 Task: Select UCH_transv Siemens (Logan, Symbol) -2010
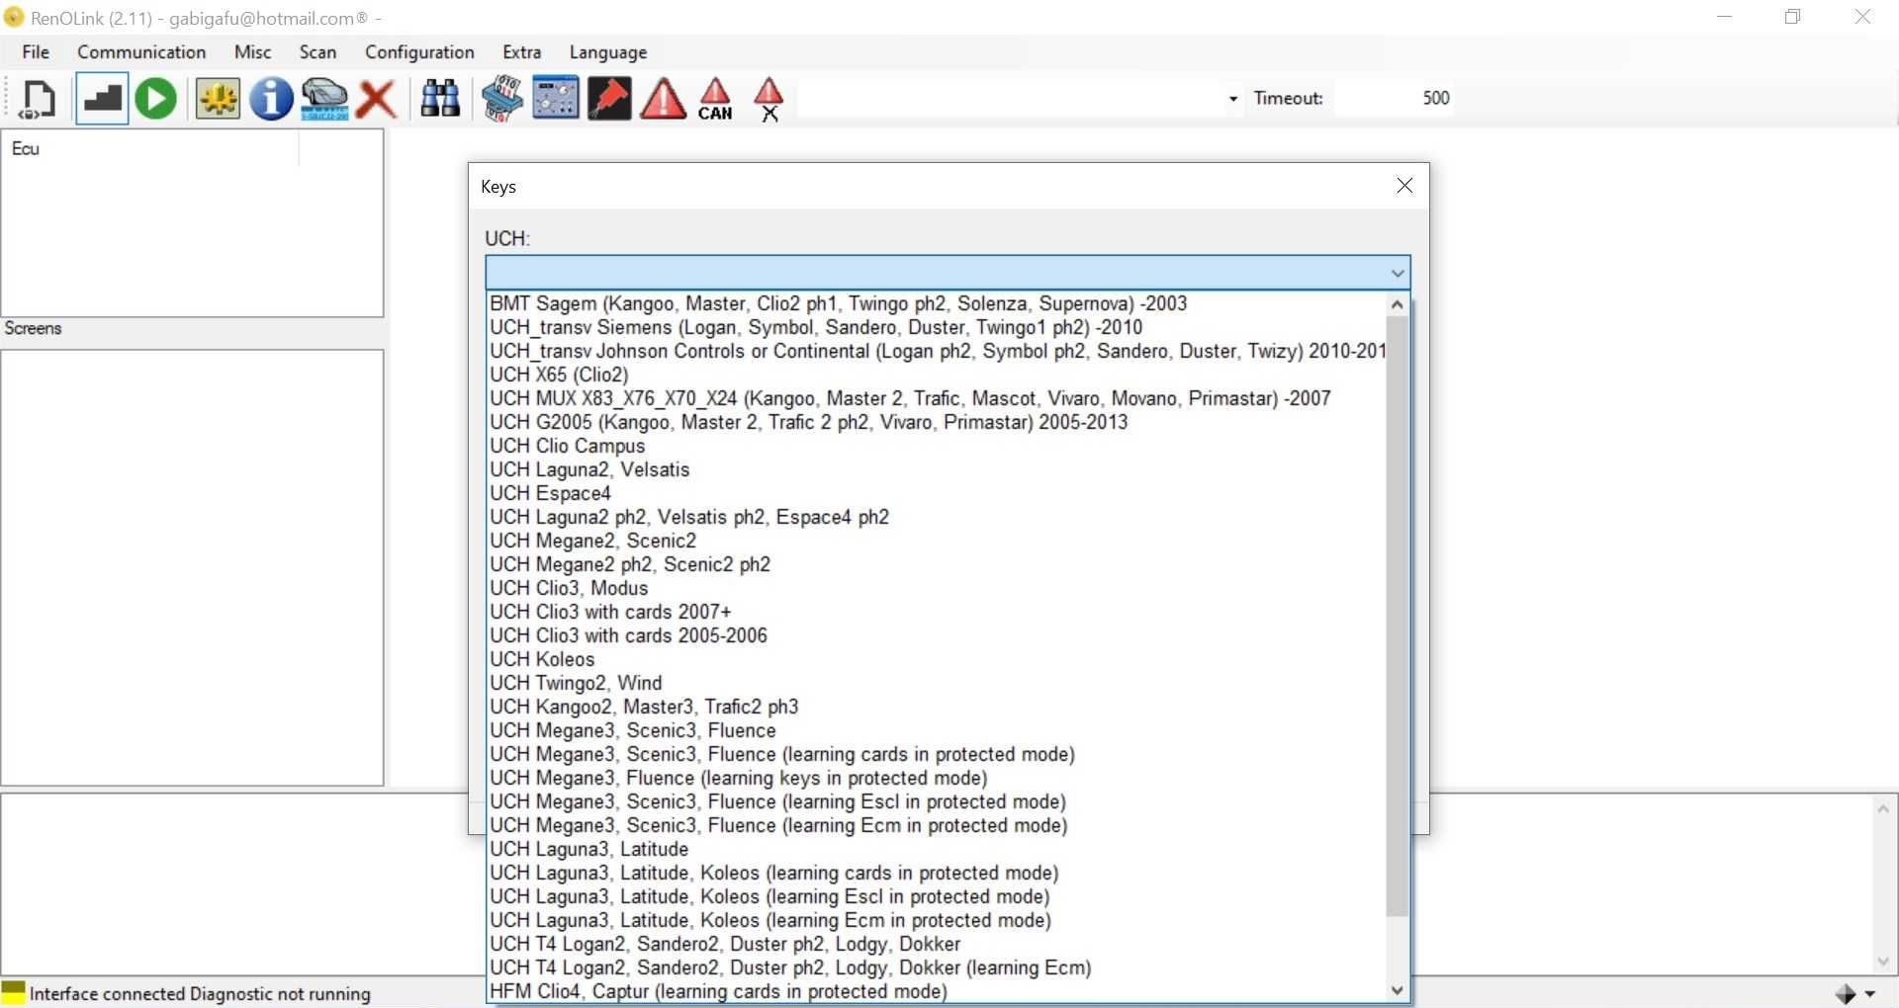(x=937, y=327)
